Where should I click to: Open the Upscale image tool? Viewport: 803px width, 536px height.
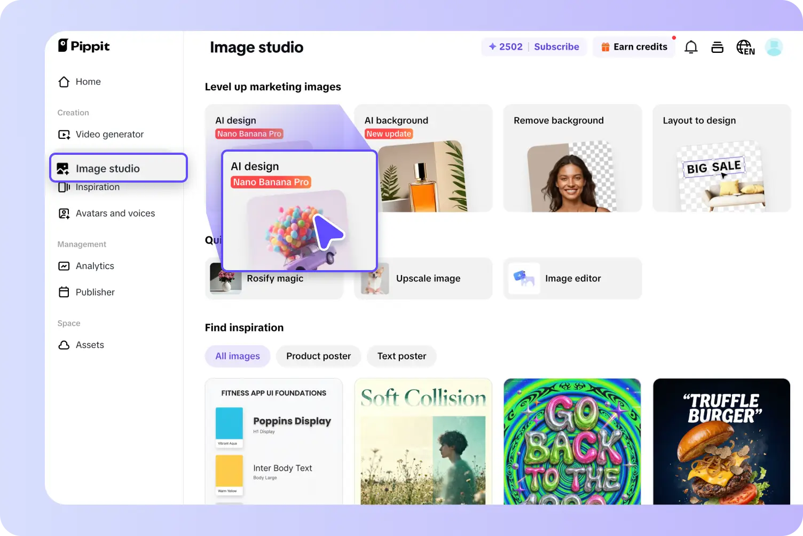(423, 278)
